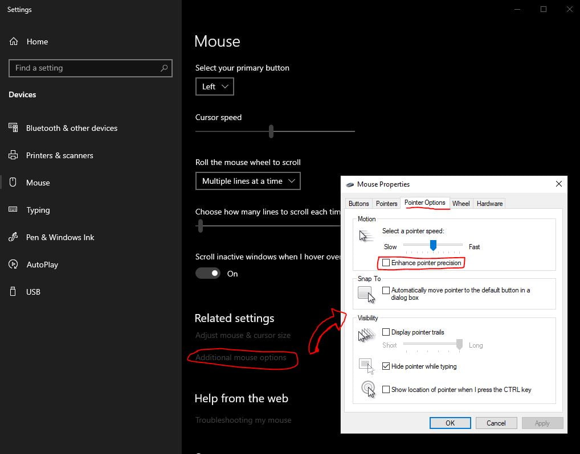The height and width of the screenshot is (454, 580).
Task: Click the Home icon in Settings sidebar
Action: [13, 42]
